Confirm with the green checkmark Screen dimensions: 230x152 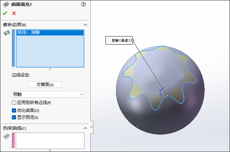pos(5,13)
